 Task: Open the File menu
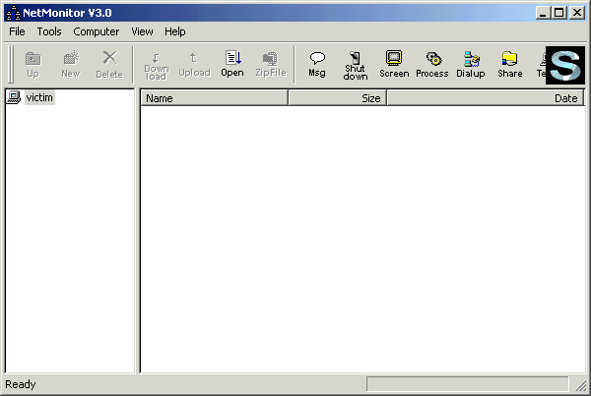pos(18,31)
